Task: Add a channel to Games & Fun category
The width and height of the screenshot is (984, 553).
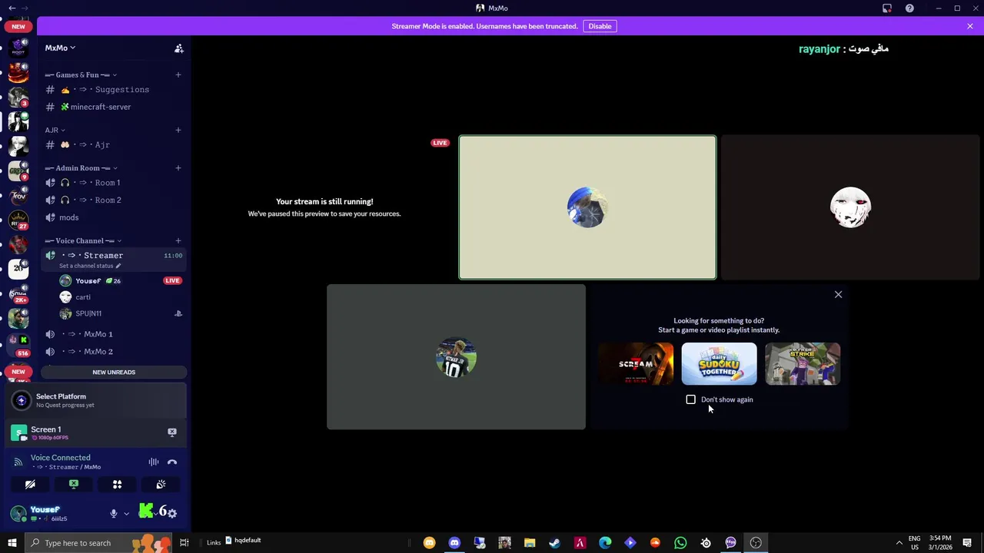Action: click(178, 75)
